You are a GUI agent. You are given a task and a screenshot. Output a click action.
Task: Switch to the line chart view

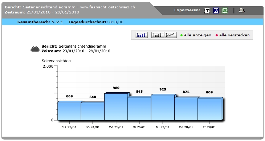coord(170,35)
